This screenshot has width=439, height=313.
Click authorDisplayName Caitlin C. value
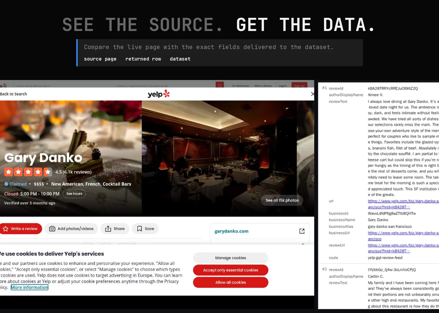click(376, 276)
